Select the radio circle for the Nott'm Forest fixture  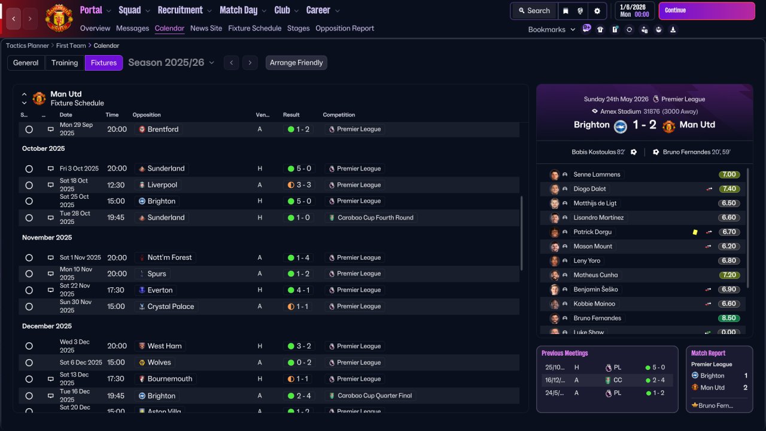(x=29, y=257)
